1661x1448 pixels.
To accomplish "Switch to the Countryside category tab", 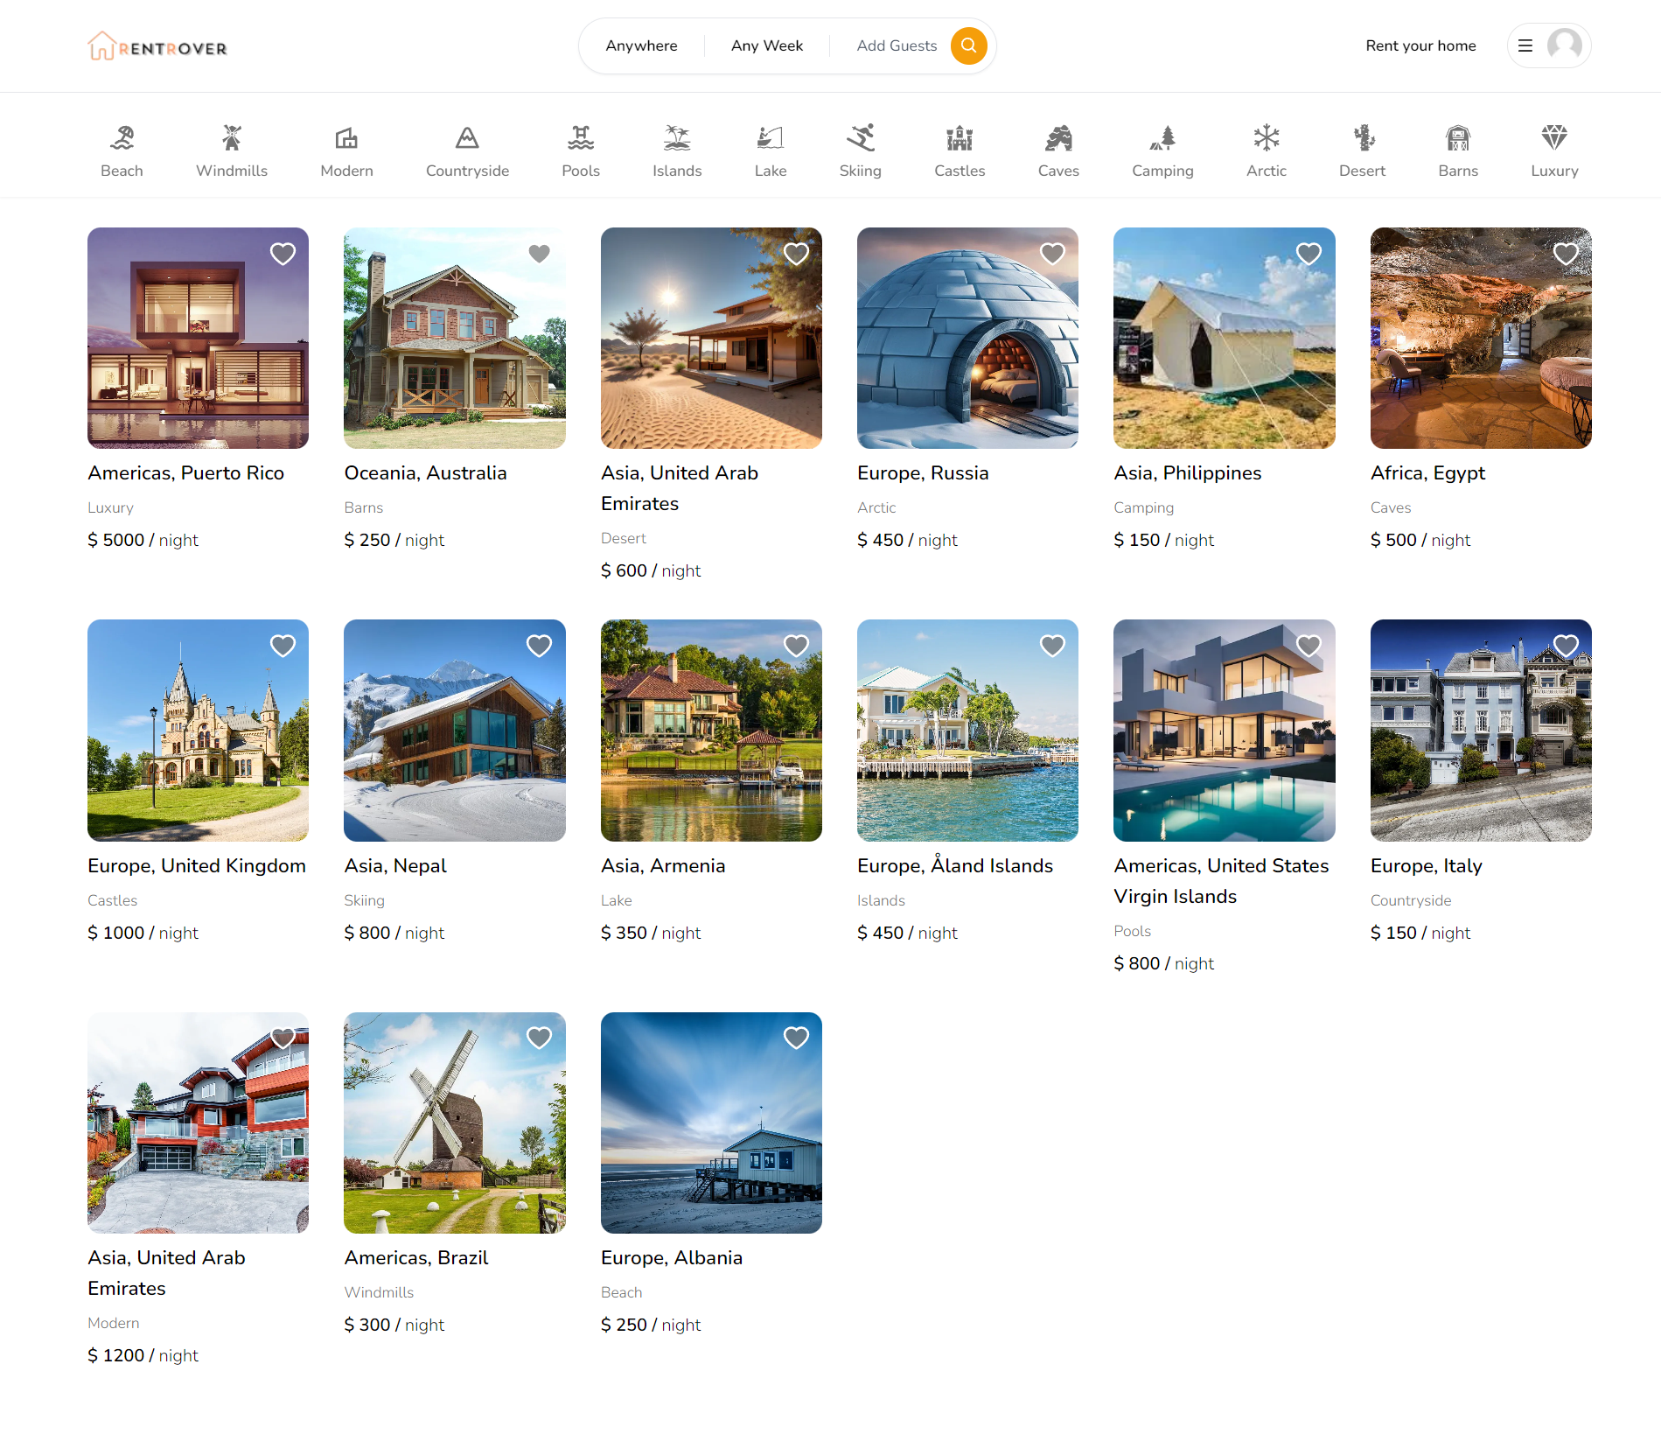I will 467,150.
